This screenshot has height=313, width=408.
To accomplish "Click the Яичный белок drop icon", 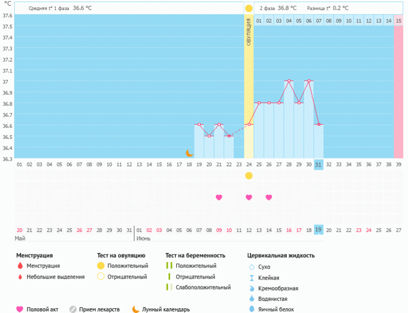I will pos(252,309).
